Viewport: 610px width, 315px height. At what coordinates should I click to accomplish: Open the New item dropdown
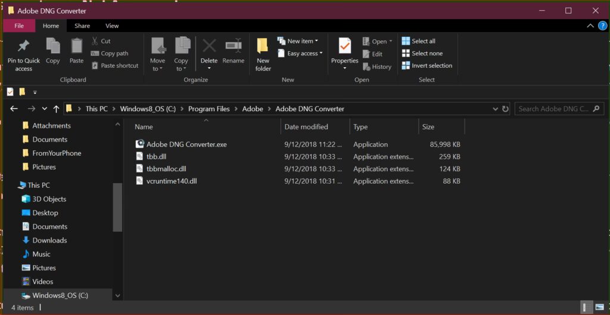point(302,41)
